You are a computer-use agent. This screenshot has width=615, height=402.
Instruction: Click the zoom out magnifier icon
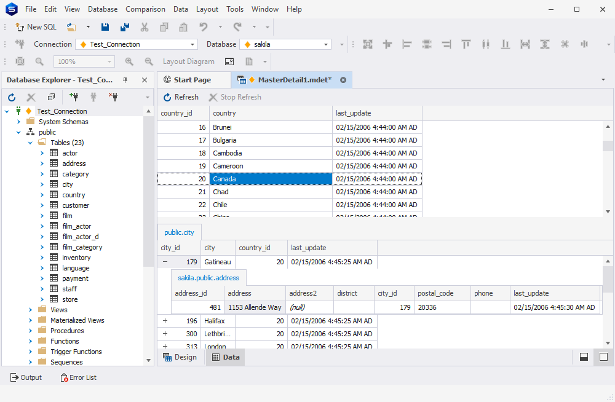pos(149,61)
